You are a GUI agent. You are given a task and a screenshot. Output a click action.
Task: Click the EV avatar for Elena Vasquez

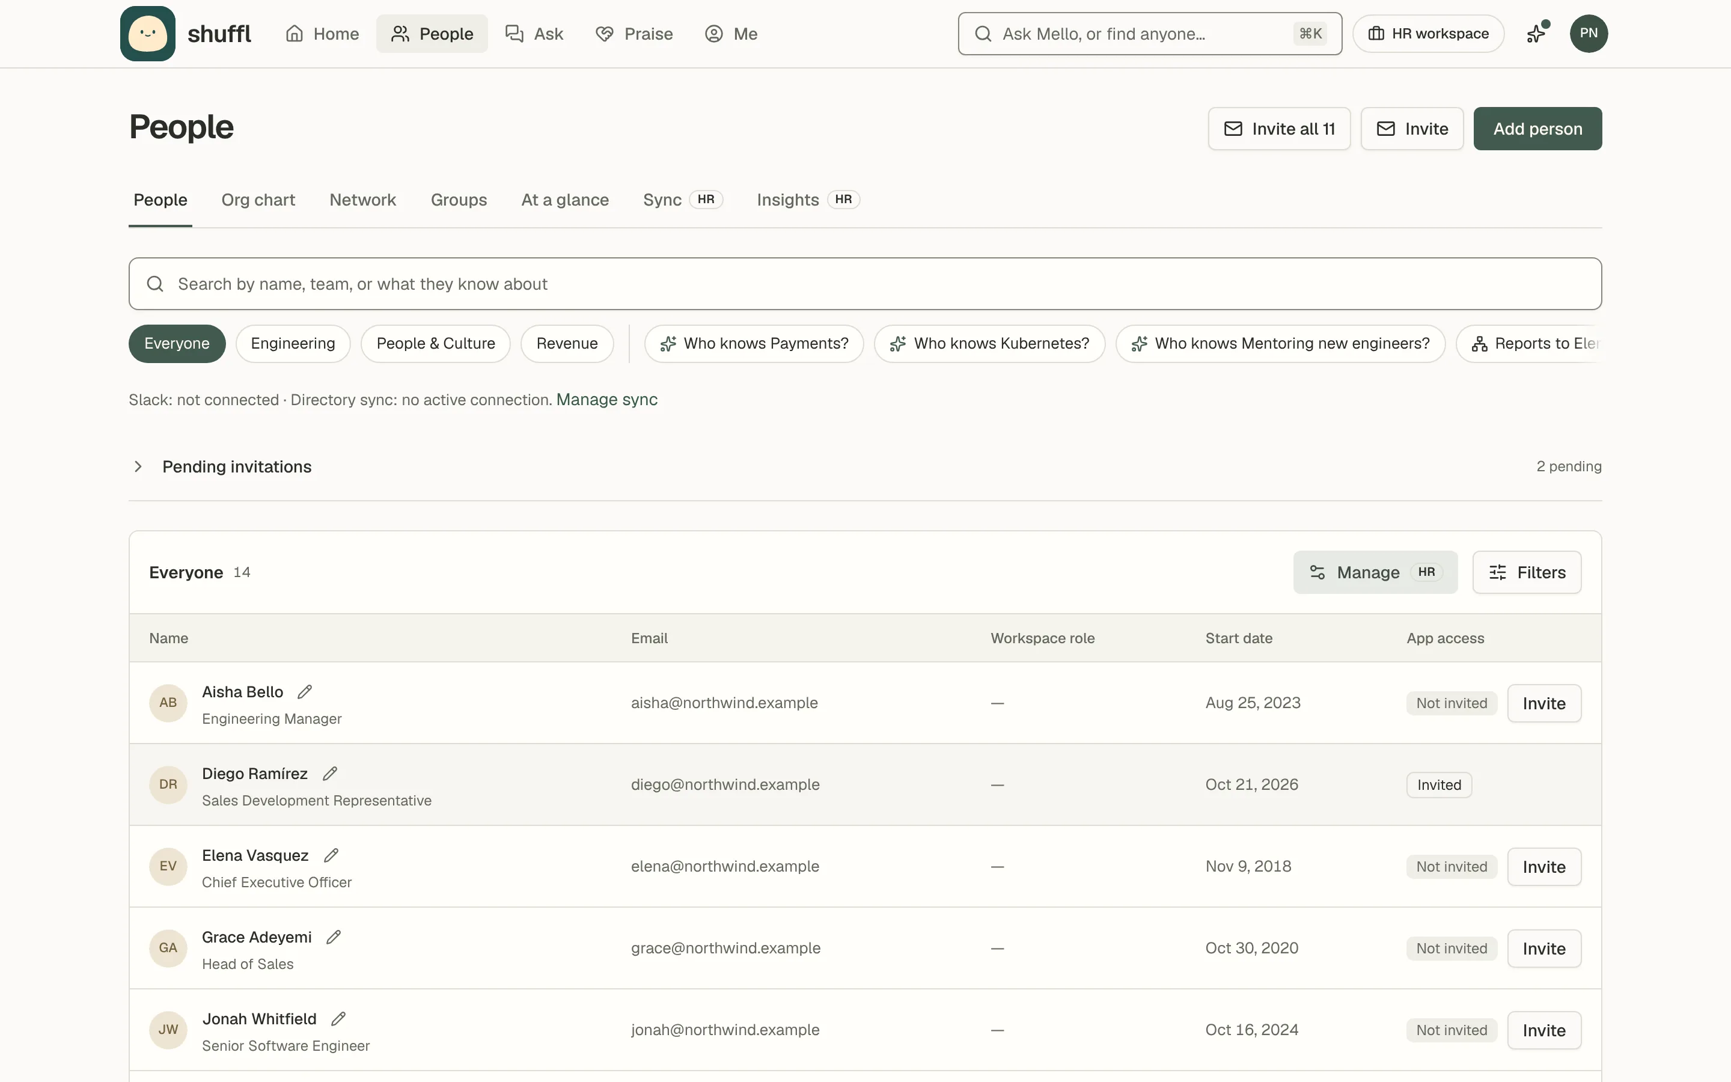pyautogui.click(x=168, y=866)
